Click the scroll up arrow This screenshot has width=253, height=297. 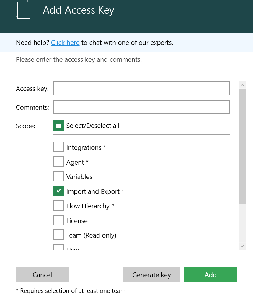(242, 85)
